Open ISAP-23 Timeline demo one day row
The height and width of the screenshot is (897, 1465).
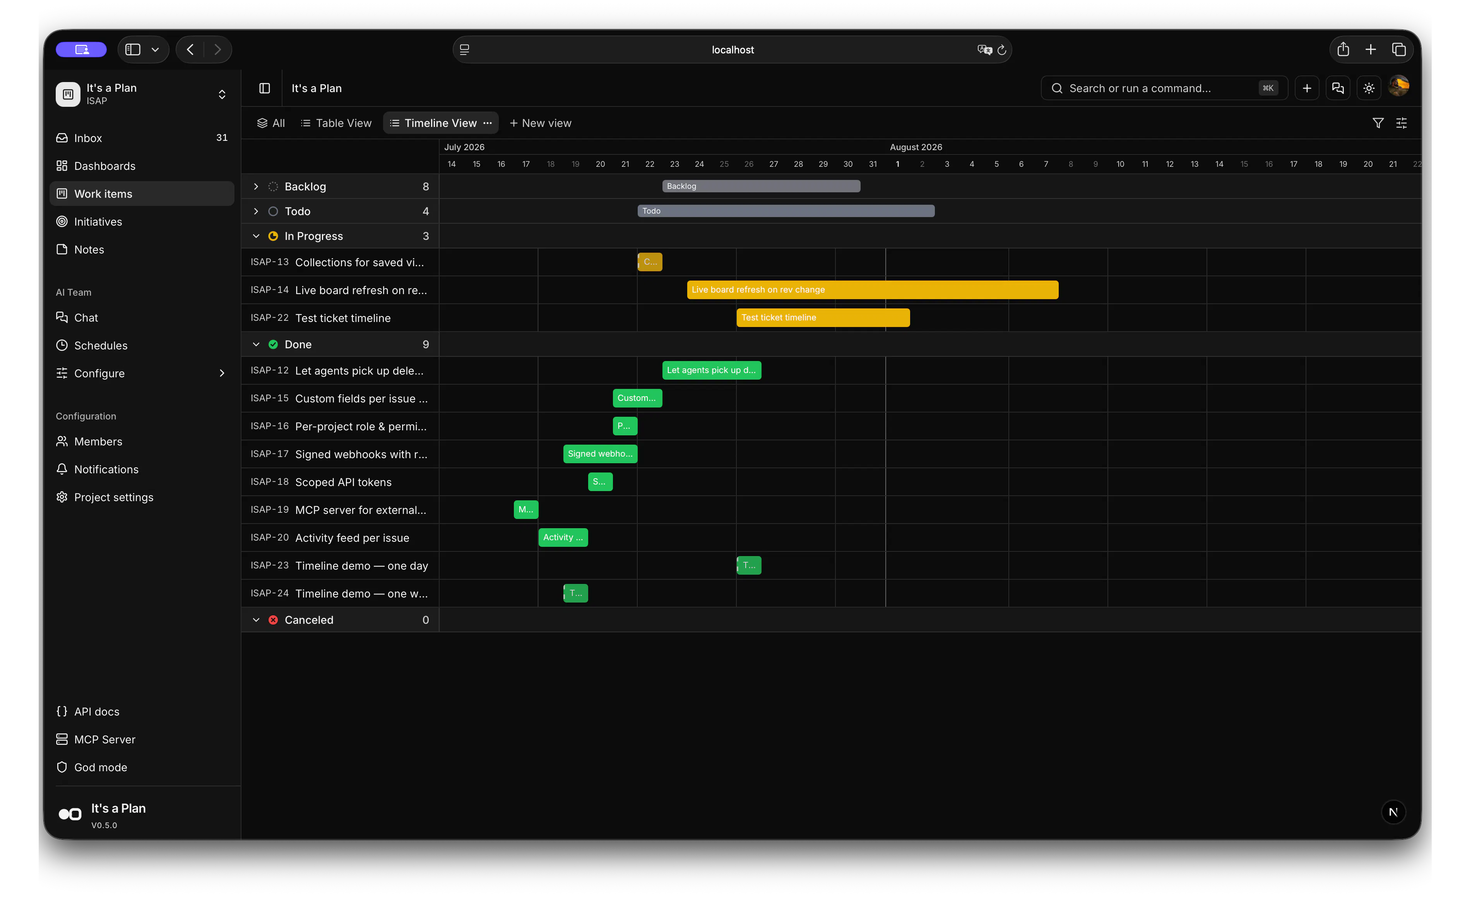click(340, 565)
